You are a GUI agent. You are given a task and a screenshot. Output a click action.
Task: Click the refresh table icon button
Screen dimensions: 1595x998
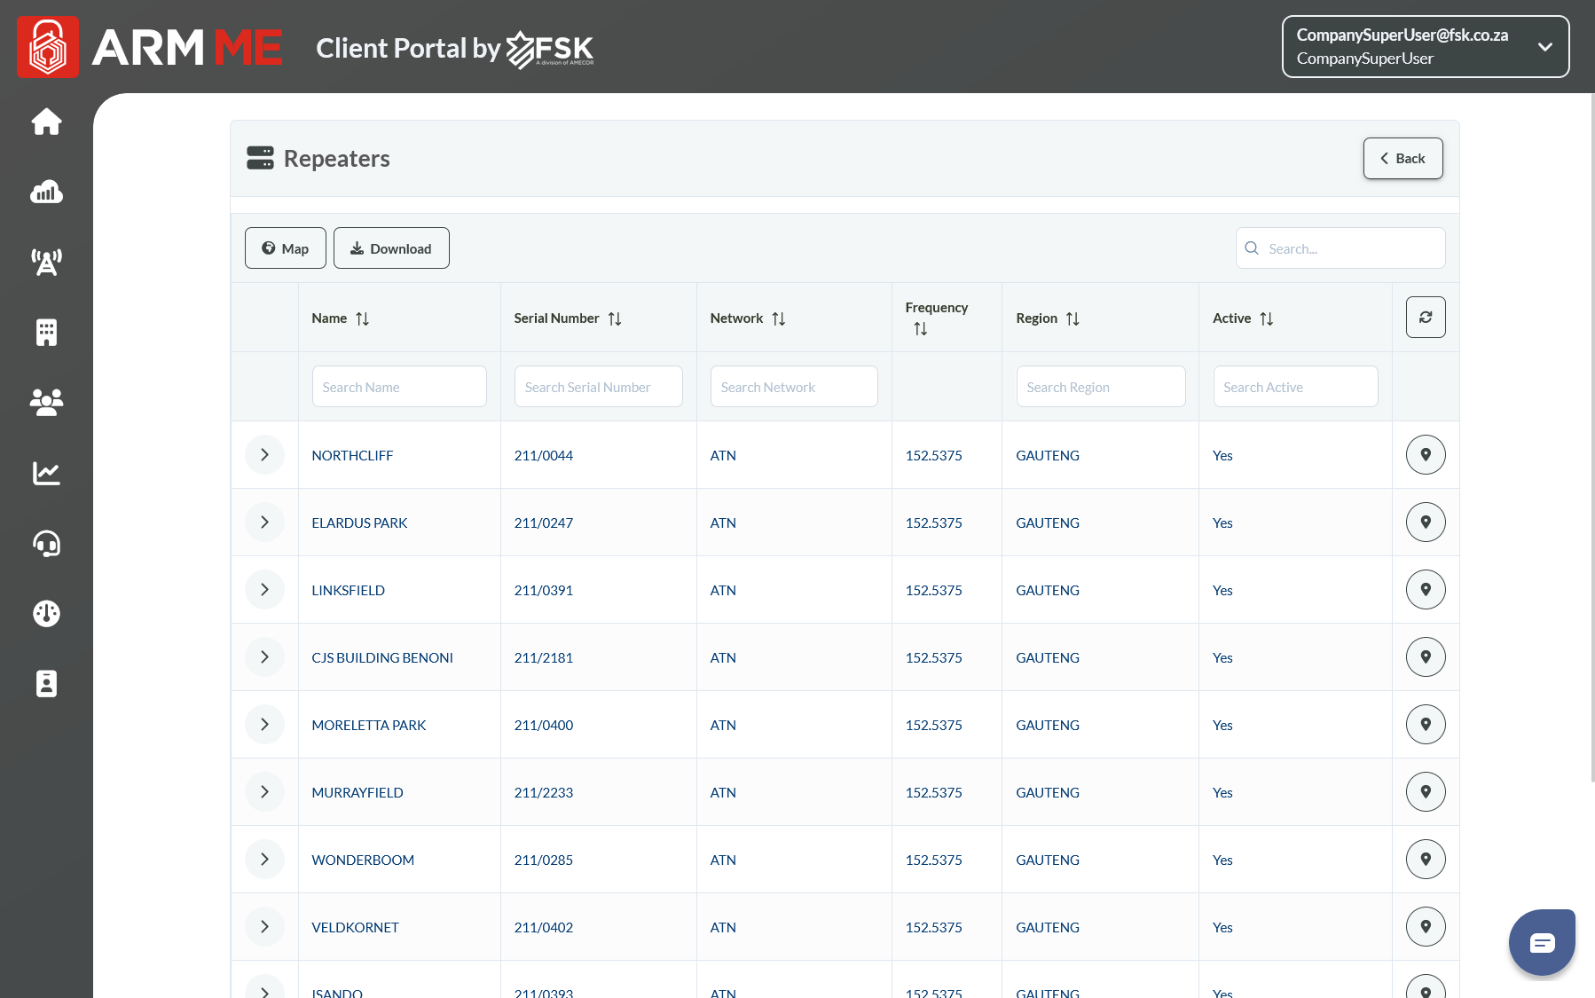tap(1425, 318)
